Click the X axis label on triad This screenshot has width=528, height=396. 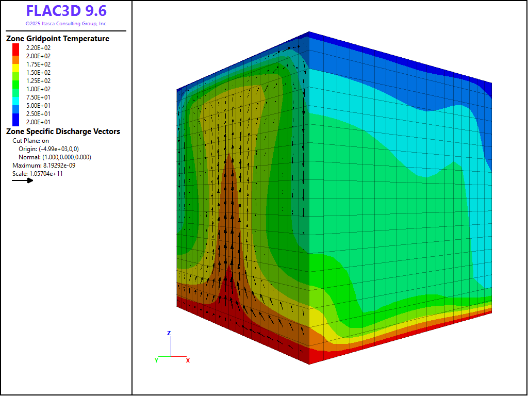[x=188, y=360]
